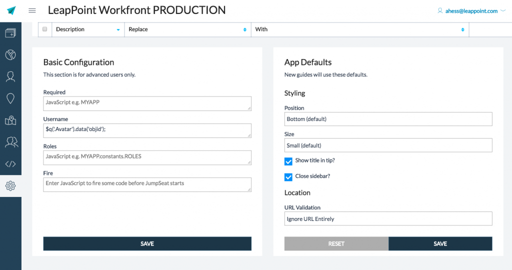
Task: Open the location pin icon in sidebar
Action: point(10,98)
